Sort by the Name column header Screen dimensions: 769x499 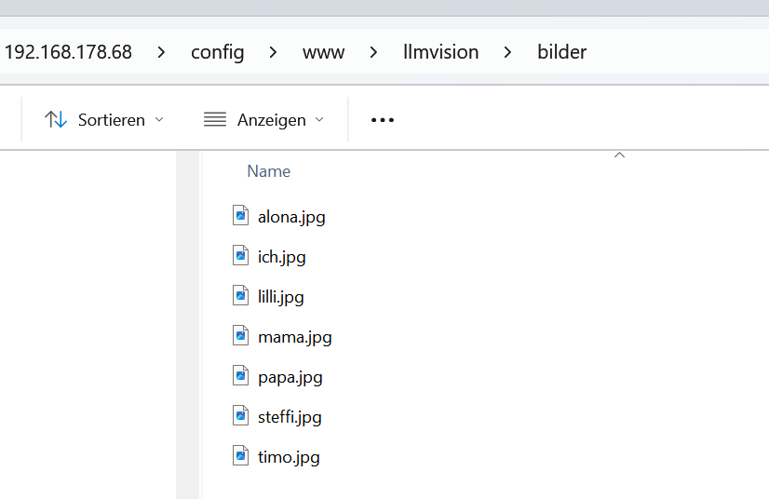[269, 171]
